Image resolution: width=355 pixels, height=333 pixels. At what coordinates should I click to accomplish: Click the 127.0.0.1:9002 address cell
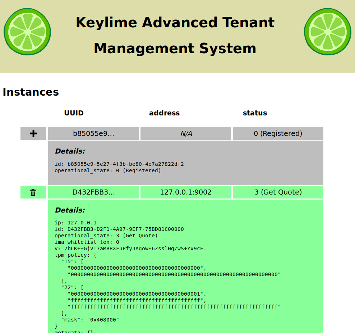pos(186,192)
